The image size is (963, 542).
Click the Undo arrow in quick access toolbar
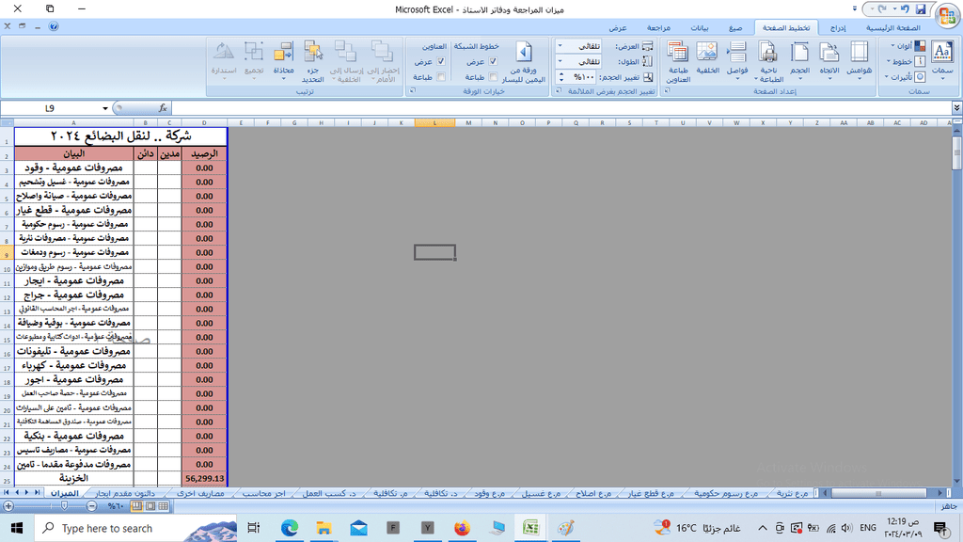pos(905,9)
